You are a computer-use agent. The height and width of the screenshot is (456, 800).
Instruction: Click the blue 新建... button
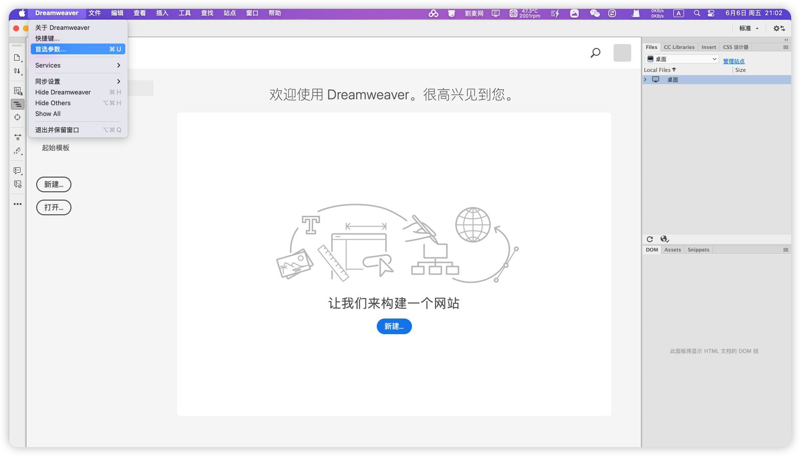(x=394, y=326)
